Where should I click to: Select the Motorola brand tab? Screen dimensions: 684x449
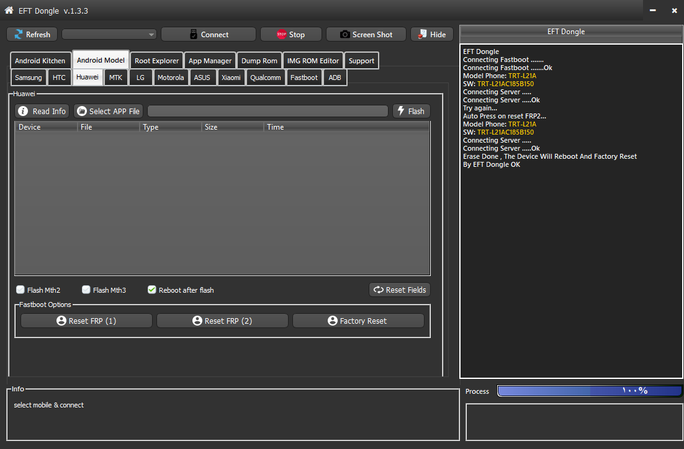[x=171, y=78]
